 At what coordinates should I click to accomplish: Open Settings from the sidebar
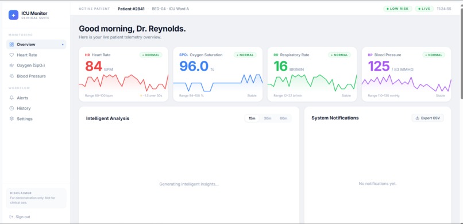pyautogui.click(x=36, y=119)
